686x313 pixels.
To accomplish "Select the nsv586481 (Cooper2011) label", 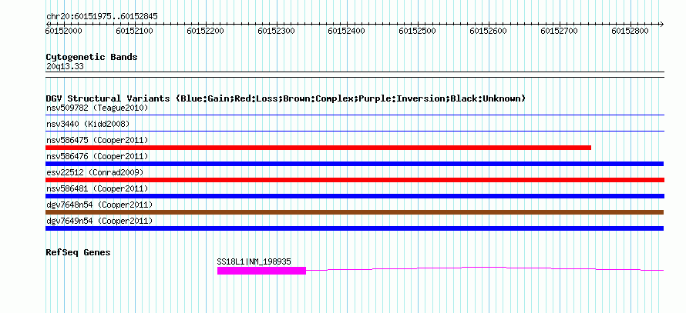I will (x=97, y=188).
